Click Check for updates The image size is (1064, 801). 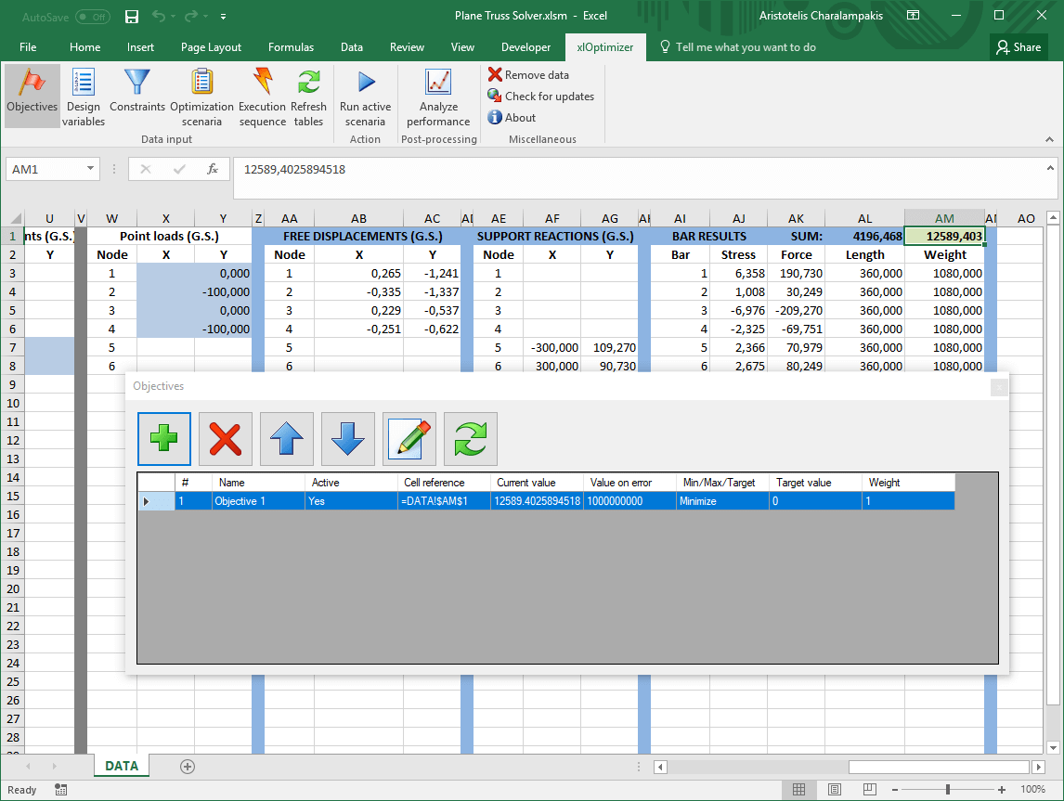540,97
